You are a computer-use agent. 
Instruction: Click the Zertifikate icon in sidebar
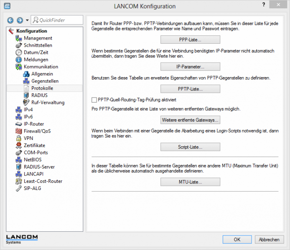click(19, 145)
